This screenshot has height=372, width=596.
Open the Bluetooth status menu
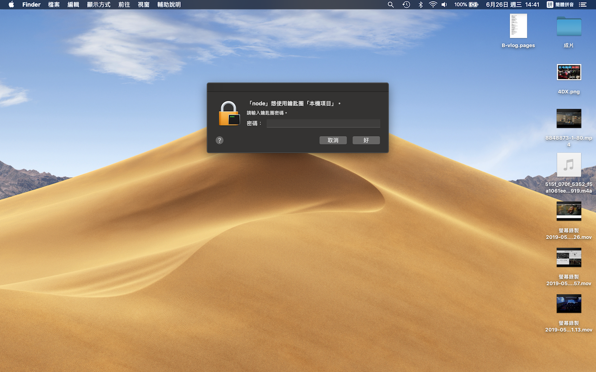420,5
